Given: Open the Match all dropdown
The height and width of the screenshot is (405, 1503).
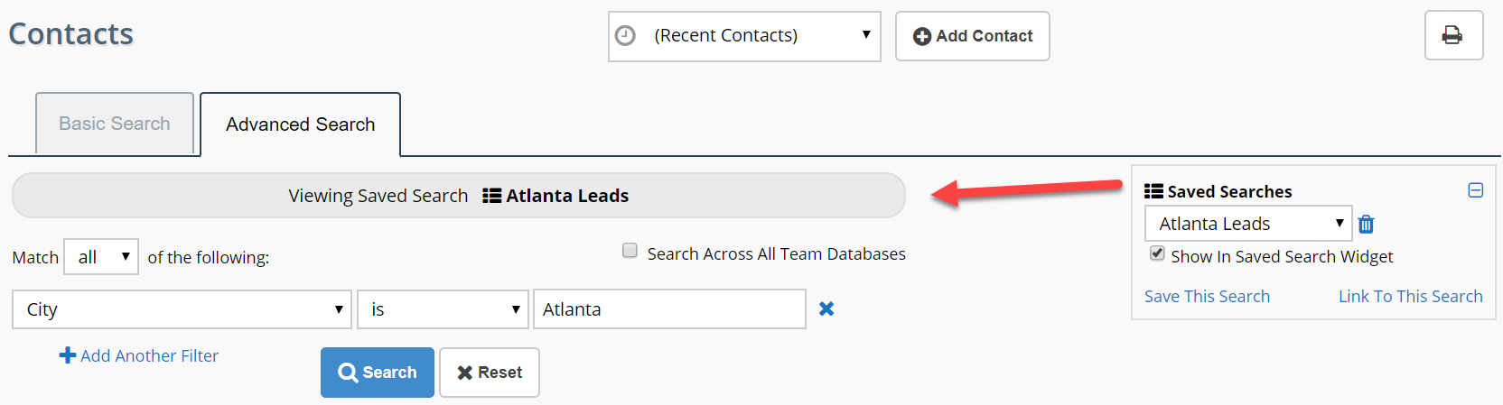Looking at the screenshot, I should click(x=101, y=257).
